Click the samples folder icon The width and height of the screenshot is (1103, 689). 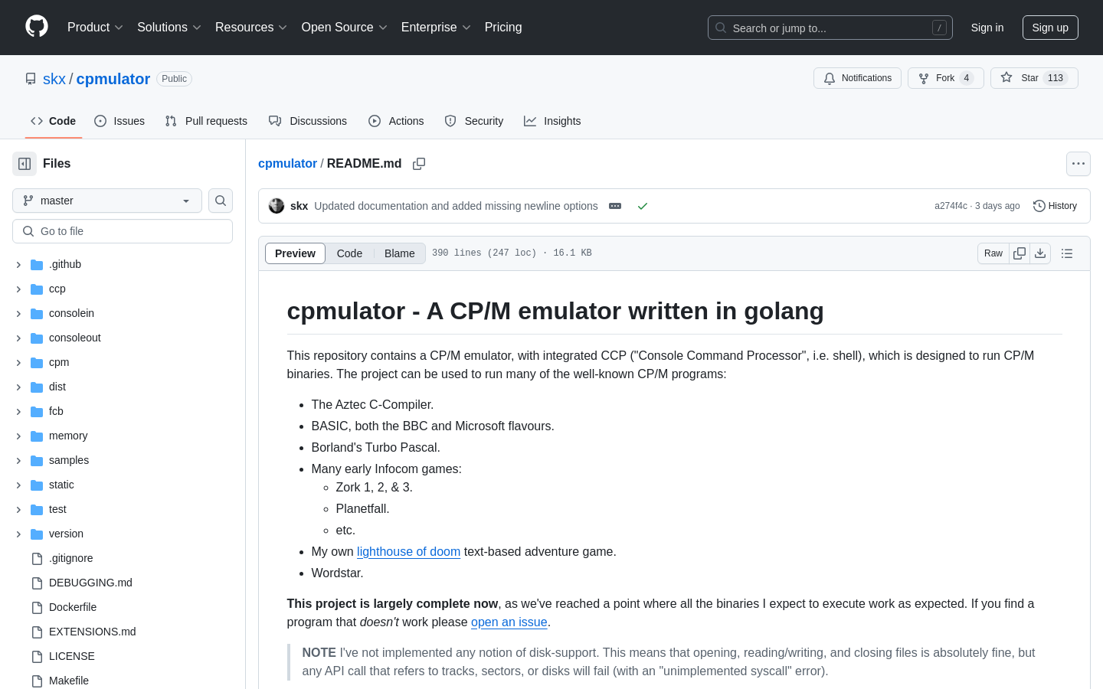[37, 460]
